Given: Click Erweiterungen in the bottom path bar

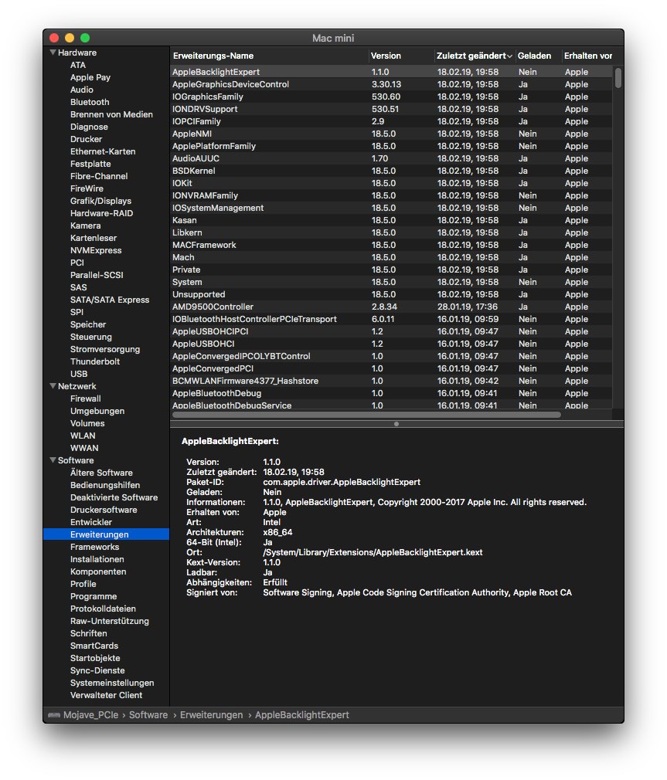Looking at the screenshot, I should (x=211, y=715).
